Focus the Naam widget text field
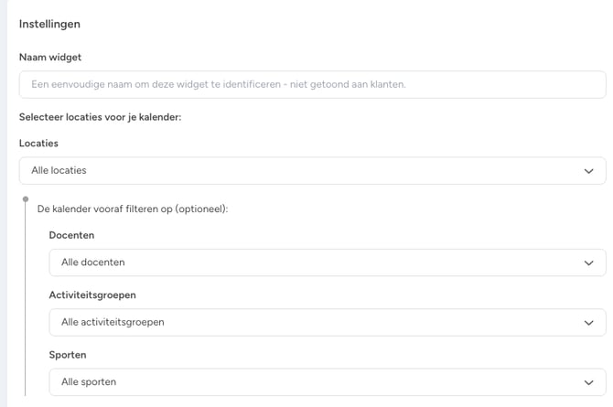The image size is (613, 407). 311,84
